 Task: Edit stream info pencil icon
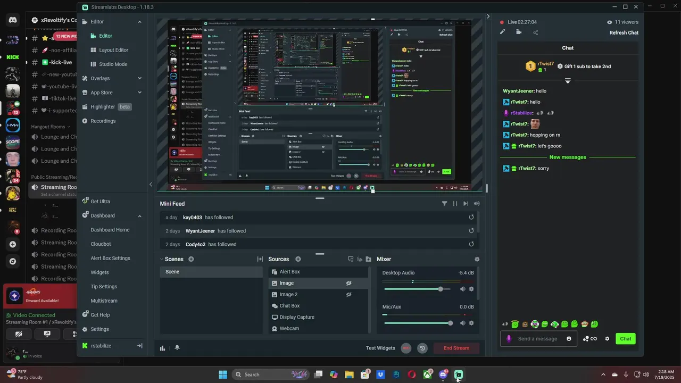coord(502,32)
